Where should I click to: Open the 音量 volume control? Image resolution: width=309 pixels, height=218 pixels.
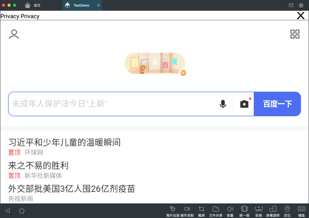click(230, 211)
